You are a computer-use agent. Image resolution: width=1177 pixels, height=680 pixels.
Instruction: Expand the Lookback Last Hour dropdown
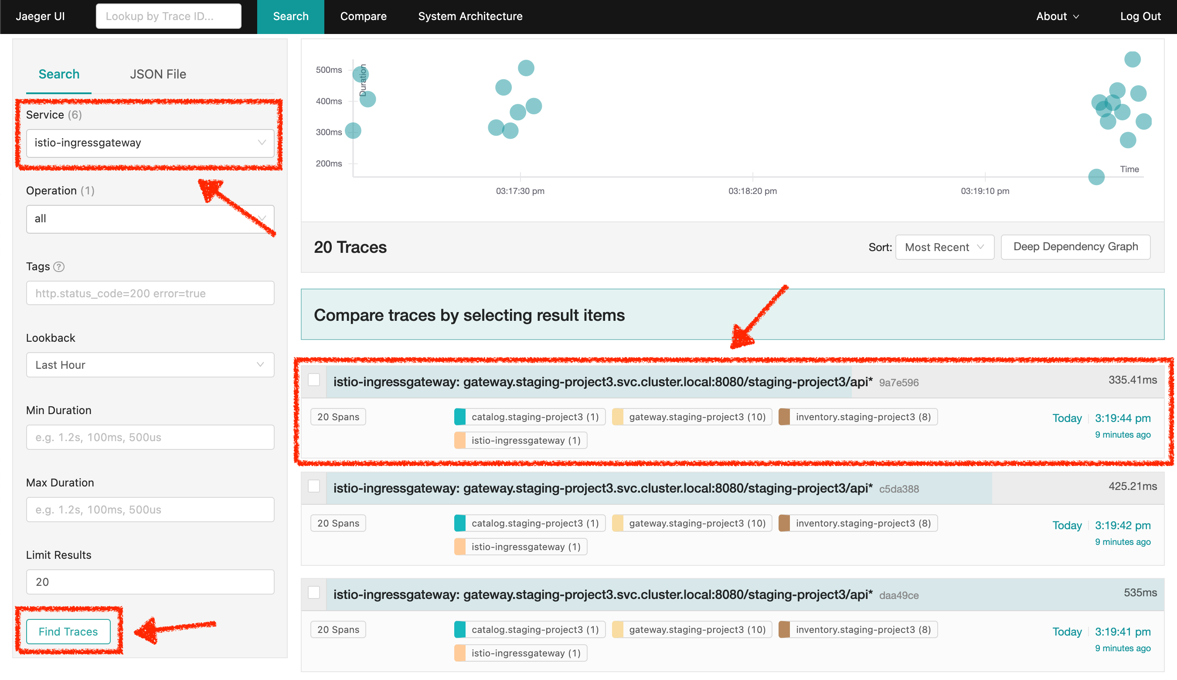click(150, 365)
